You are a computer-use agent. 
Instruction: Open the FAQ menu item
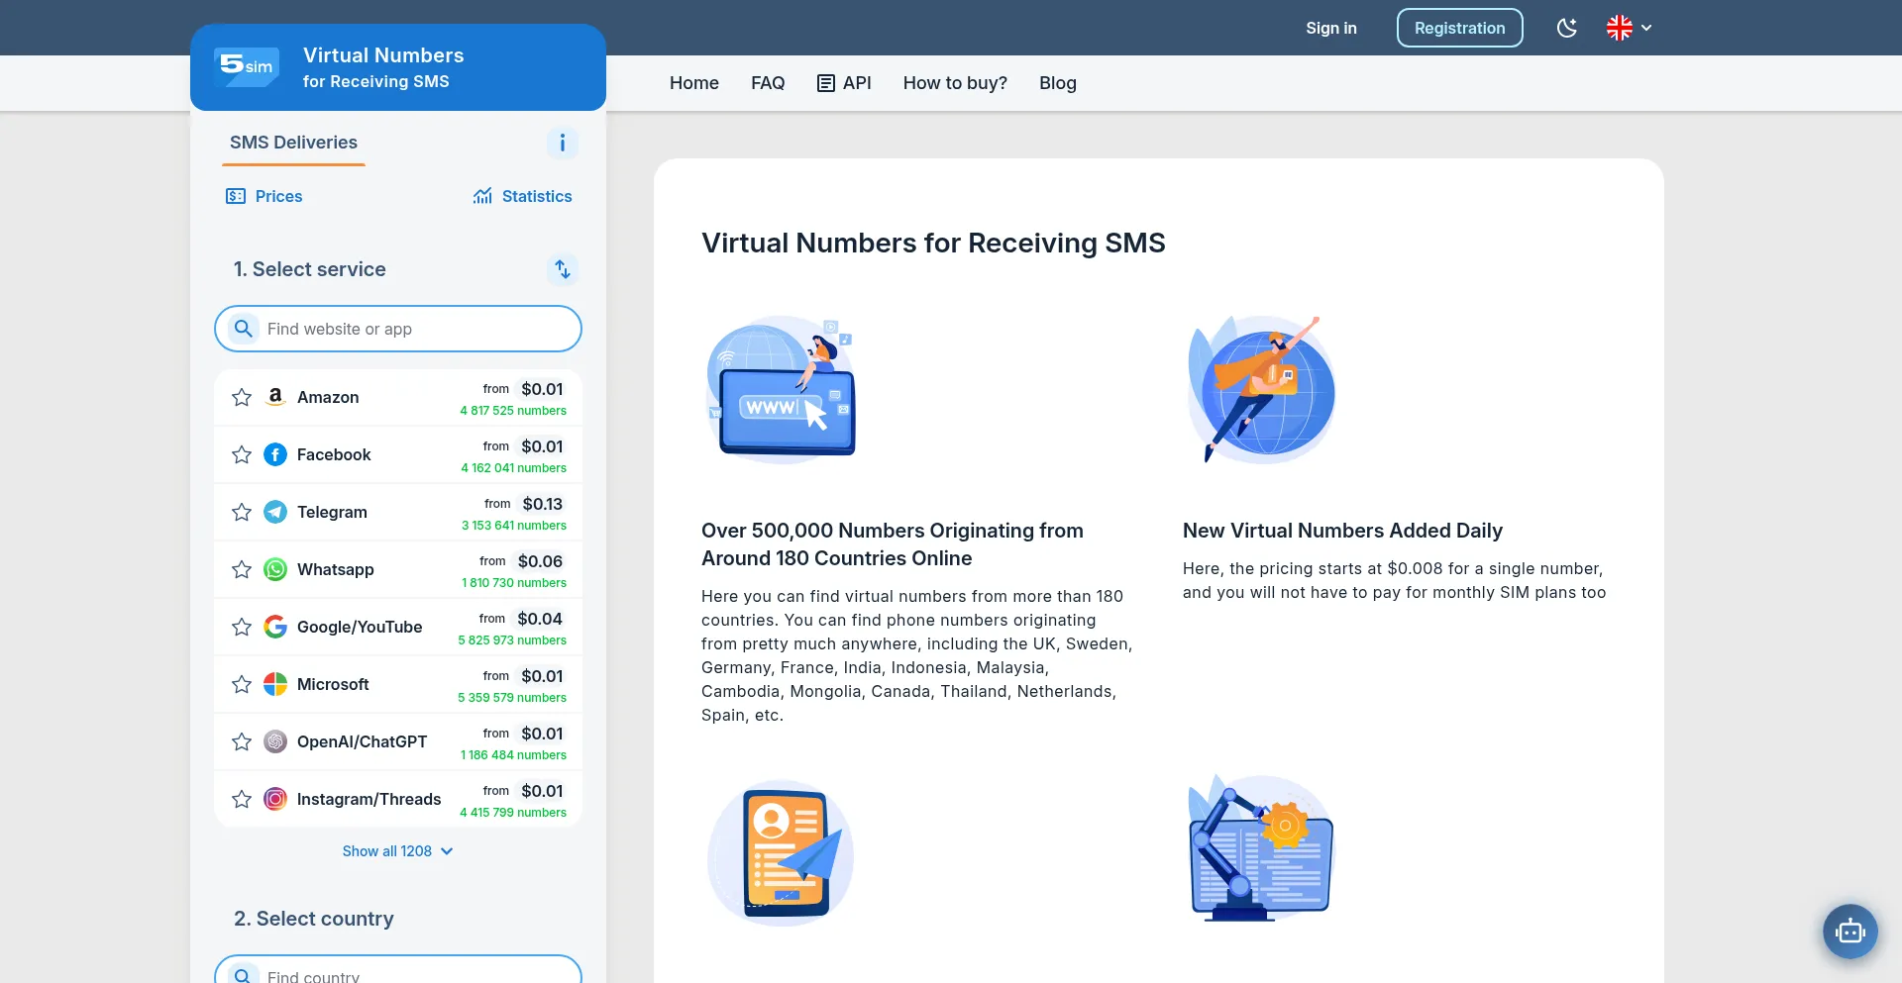pos(768,83)
